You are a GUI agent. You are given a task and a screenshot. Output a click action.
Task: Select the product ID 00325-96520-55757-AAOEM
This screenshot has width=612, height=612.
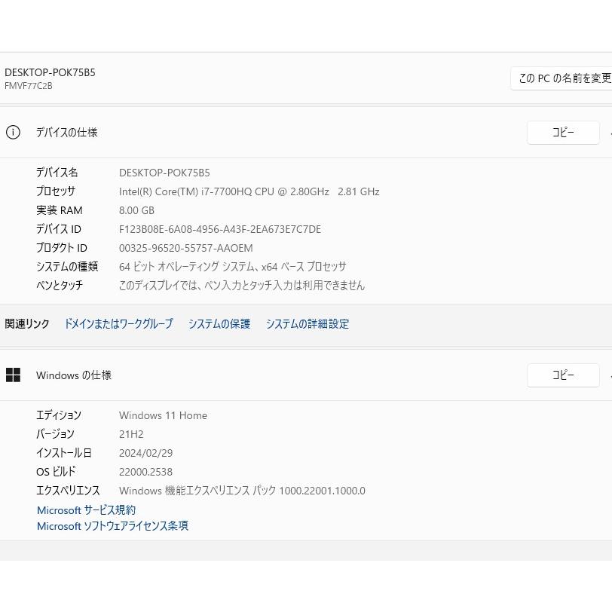(x=185, y=248)
